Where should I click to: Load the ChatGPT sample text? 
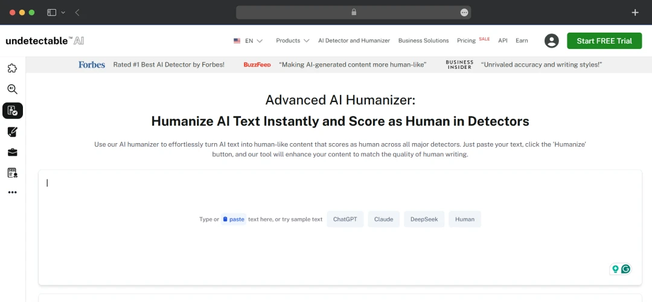345,219
